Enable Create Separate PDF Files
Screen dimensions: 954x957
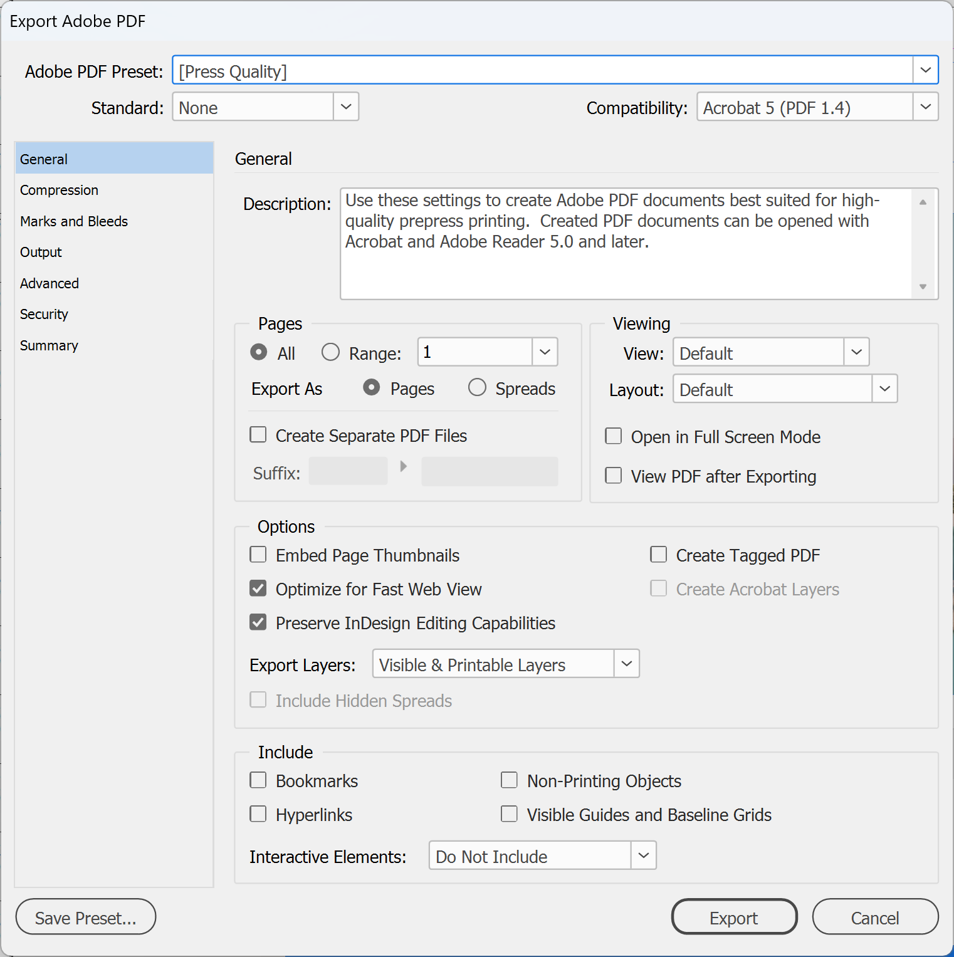[x=258, y=434]
